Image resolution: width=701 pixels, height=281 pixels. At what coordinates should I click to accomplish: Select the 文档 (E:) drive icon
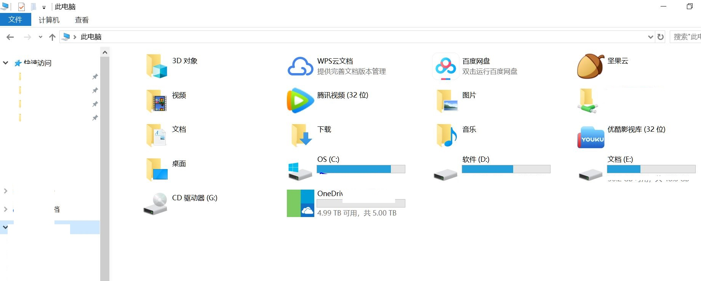tap(591, 175)
